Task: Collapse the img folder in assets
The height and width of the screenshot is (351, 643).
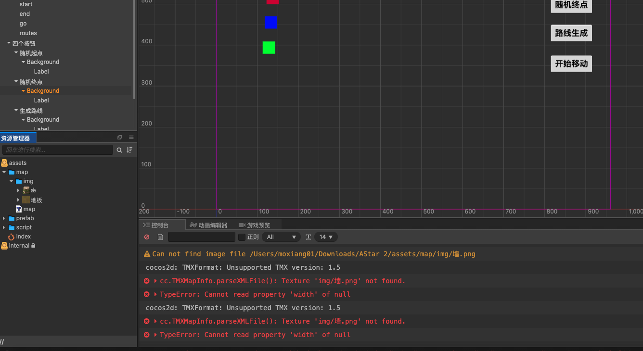Action: point(12,181)
